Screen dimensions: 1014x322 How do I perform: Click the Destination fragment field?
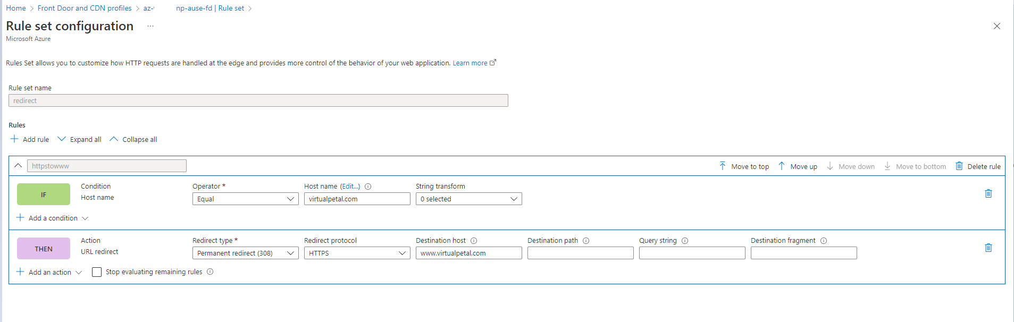point(804,253)
